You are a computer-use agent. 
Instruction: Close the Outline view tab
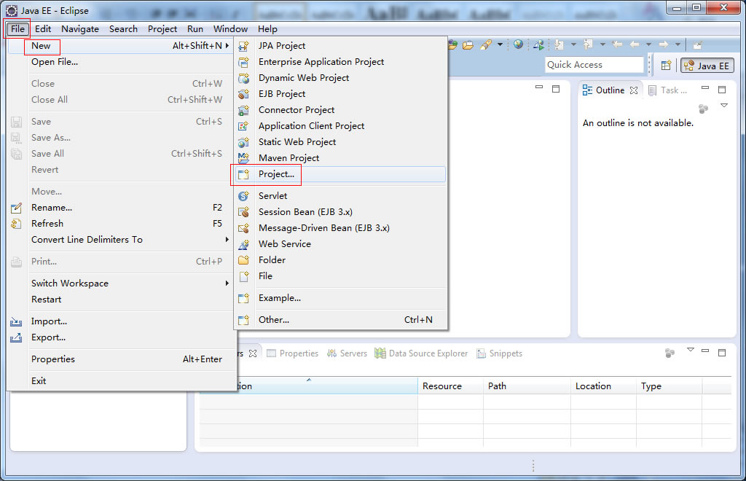click(x=634, y=90)
